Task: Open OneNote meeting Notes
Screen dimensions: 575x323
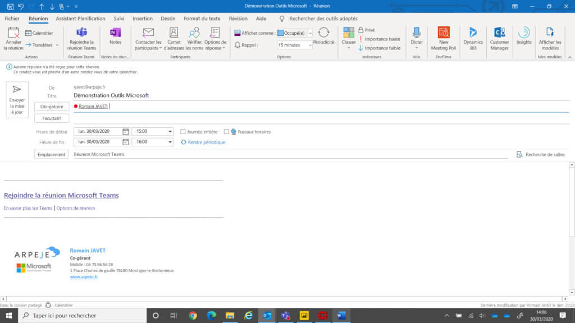Action: tap(115, 39)
